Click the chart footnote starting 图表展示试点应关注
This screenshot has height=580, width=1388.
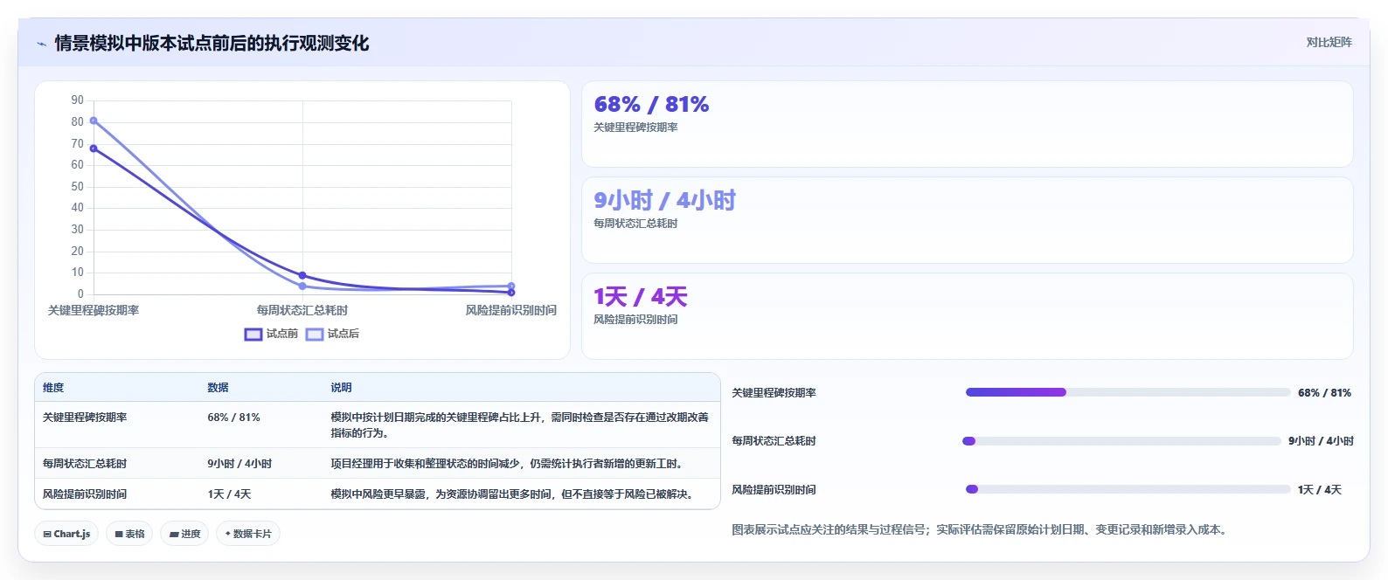point(980,529)
